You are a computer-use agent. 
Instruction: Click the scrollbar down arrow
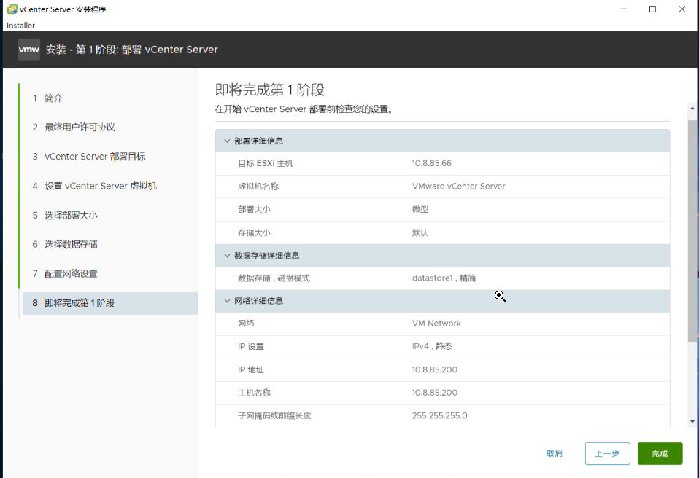click(x=692, y=421)
